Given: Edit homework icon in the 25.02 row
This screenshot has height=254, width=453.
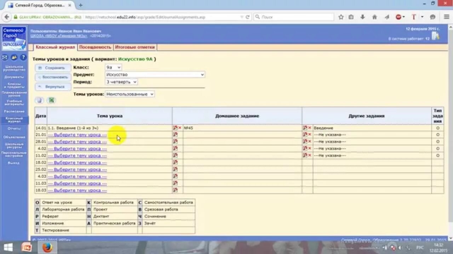Looking at the screenshot, I should pos(175,169).
